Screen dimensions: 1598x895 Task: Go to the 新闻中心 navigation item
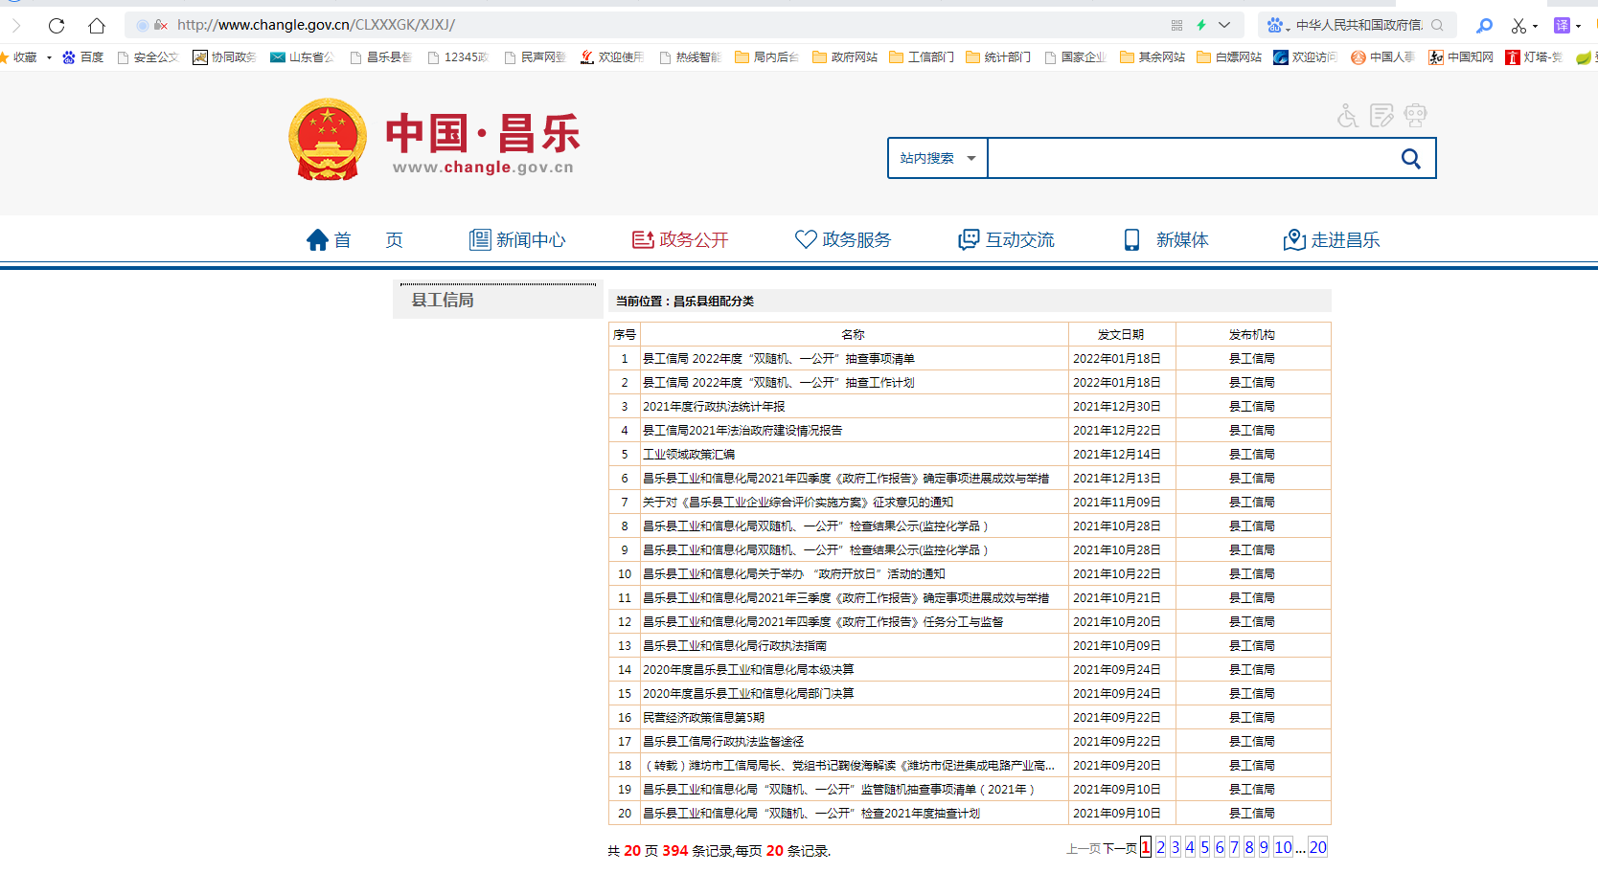click(517, 240)
